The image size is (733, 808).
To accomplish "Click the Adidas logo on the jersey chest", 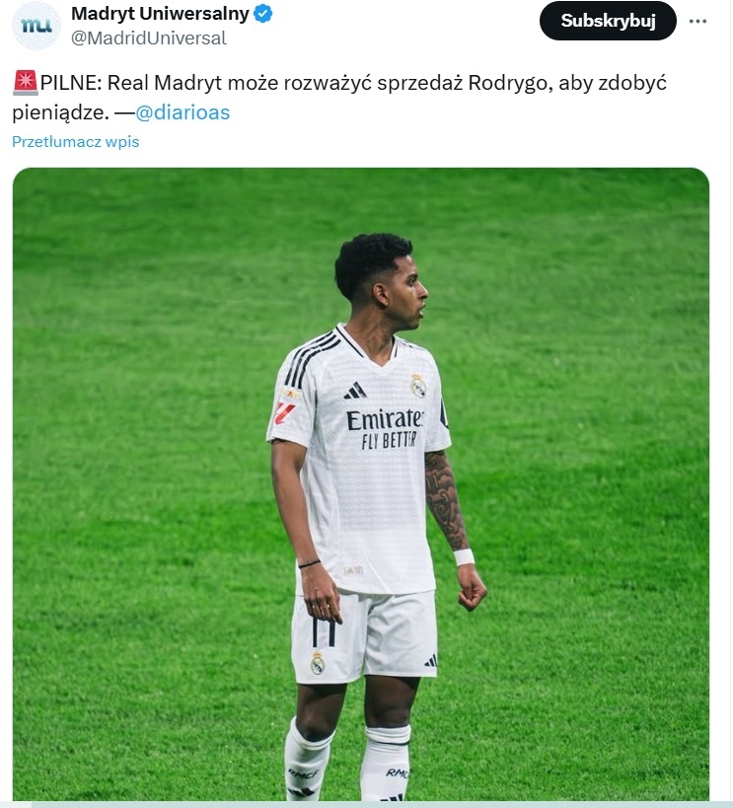I will click(355, 391).
